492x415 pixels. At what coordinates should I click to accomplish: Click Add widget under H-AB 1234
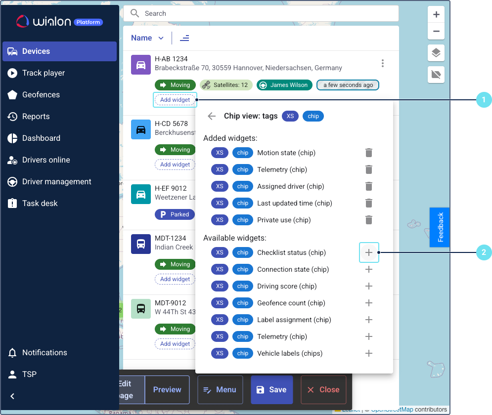(x=175, y=100)
